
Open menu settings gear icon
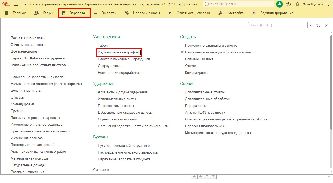click(318, 25)
